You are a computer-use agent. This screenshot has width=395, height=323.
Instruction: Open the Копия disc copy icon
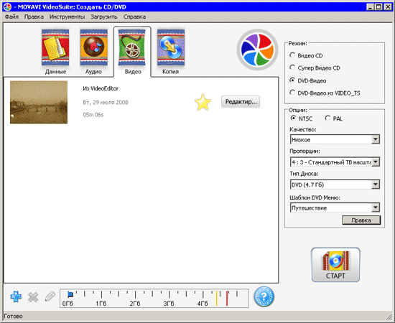171,48
